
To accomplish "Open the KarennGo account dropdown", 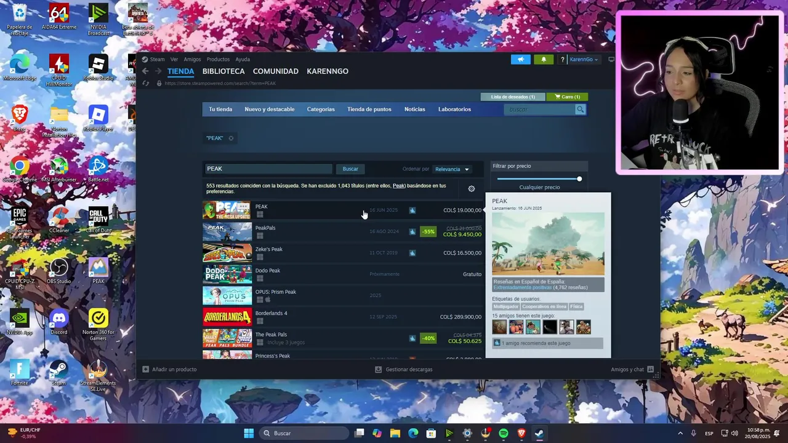I will coord(584,60).
